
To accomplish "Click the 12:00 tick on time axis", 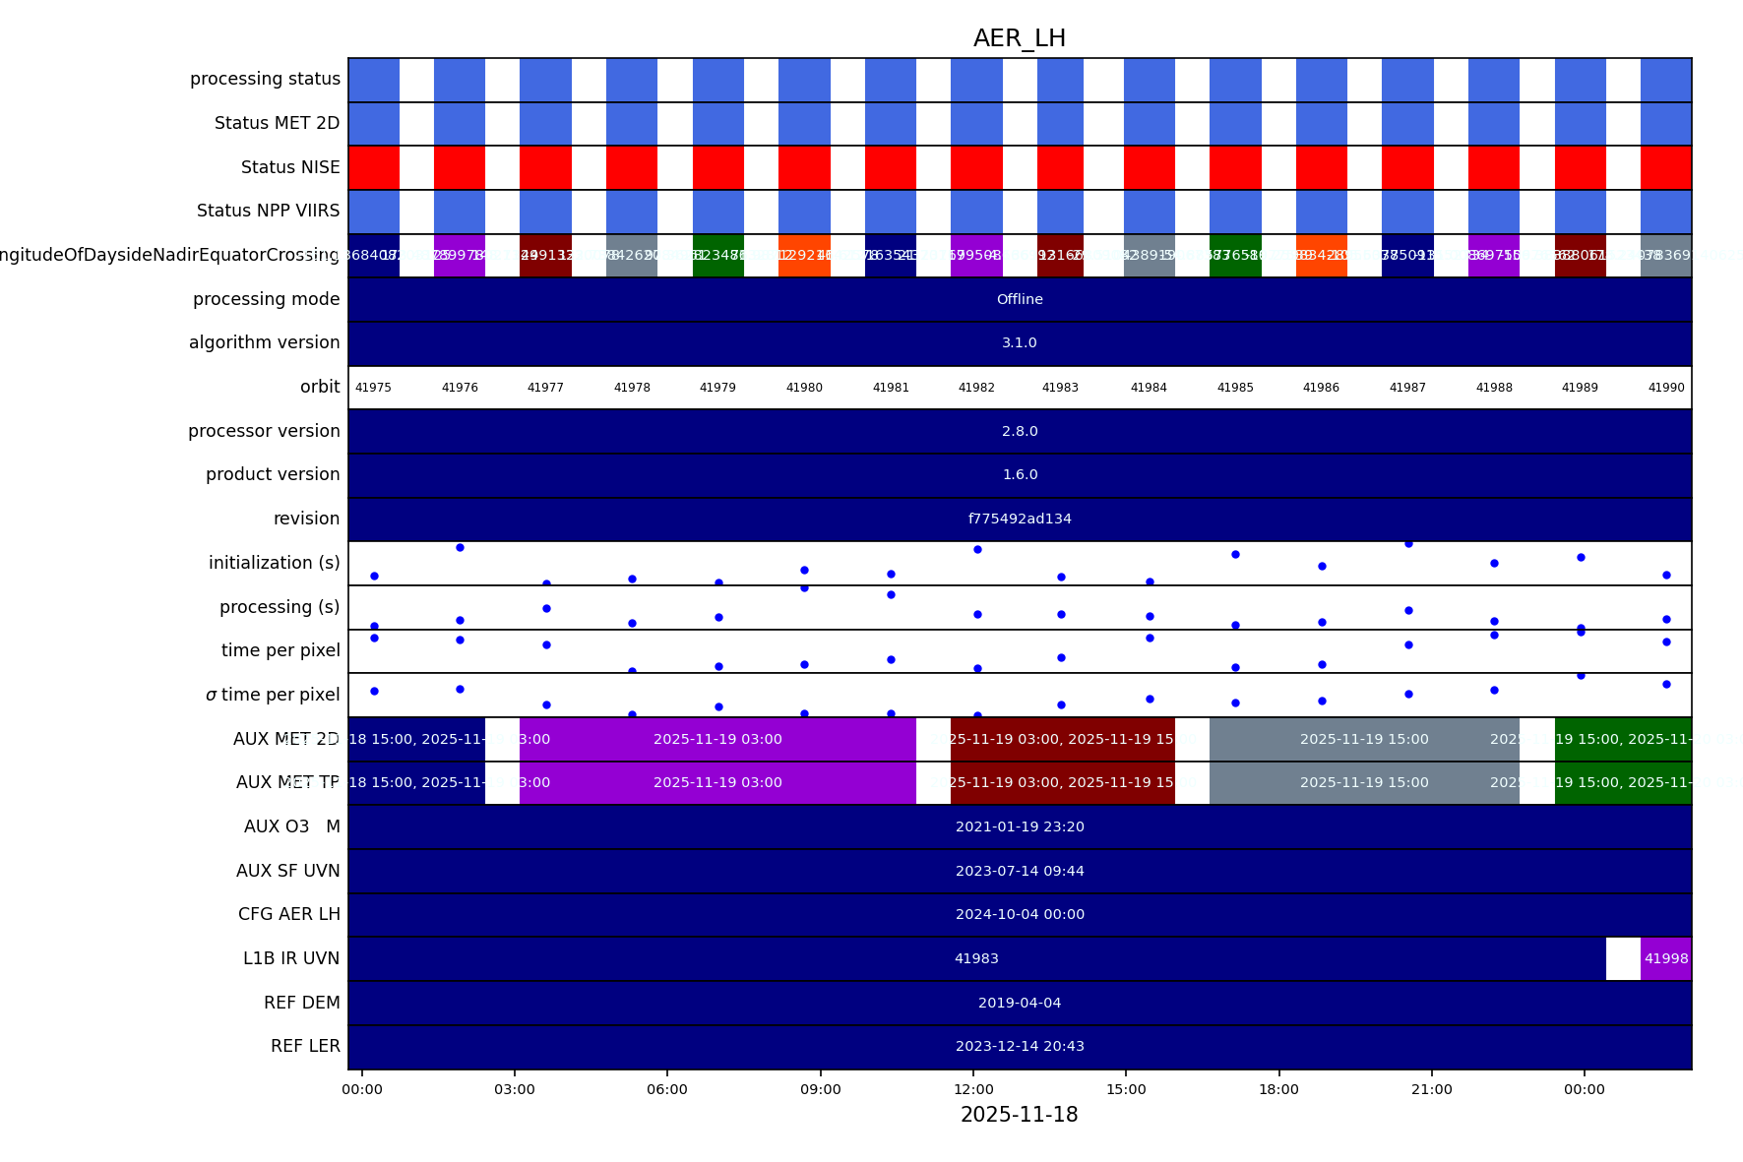I will click(x=973, y=1089).
